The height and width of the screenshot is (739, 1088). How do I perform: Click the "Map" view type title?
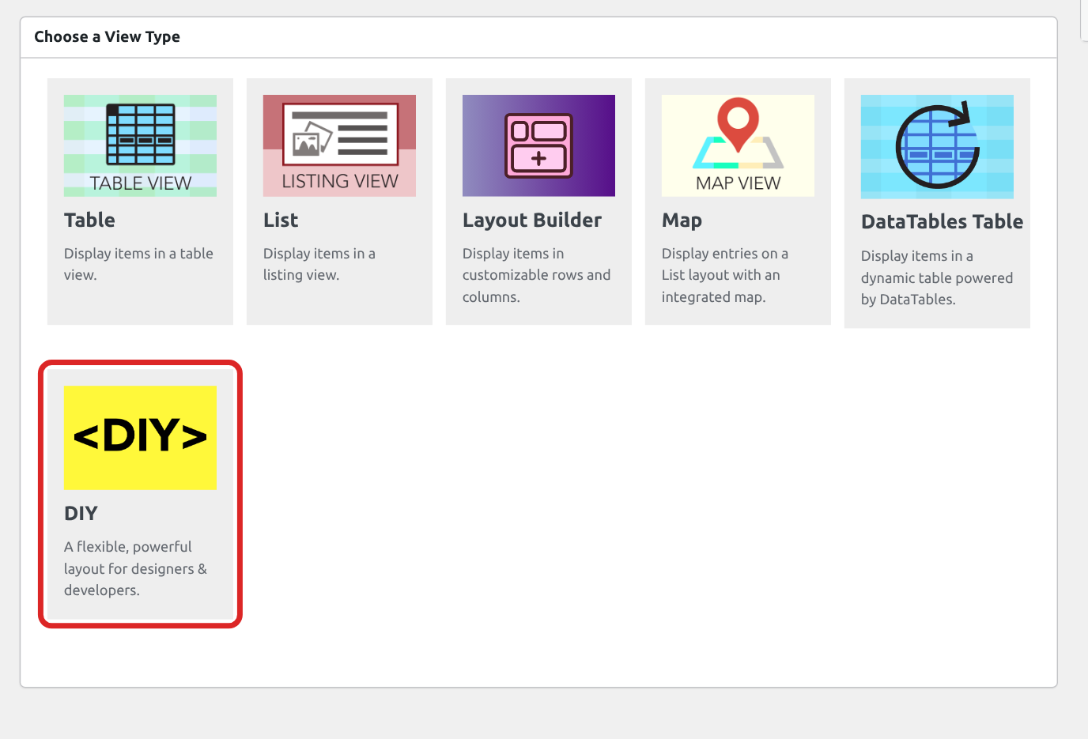tap(682, 221)
